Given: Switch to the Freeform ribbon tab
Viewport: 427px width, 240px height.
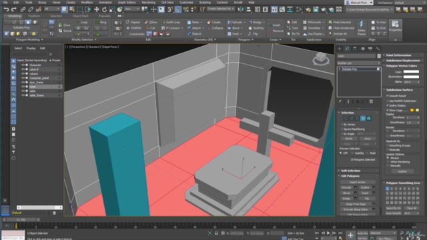Looking at the screenshot, I should (34, 16).
